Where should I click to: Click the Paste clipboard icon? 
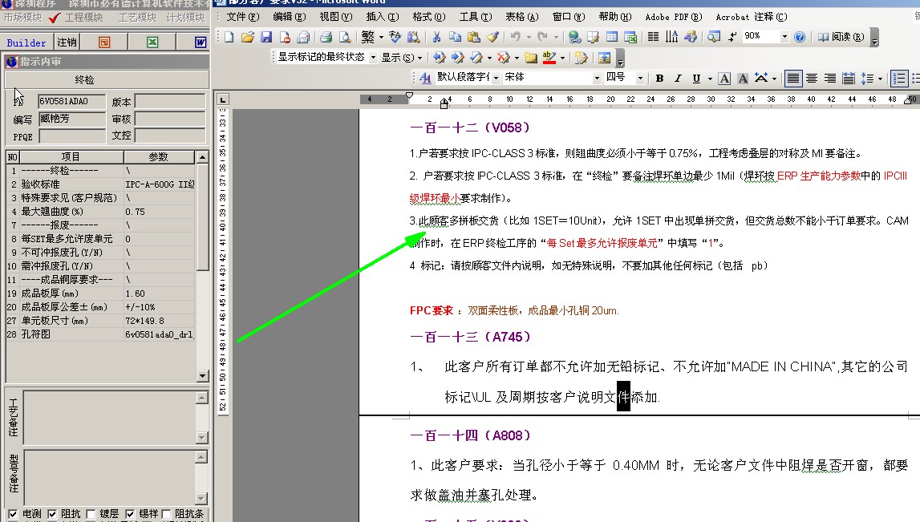[473, 37]
